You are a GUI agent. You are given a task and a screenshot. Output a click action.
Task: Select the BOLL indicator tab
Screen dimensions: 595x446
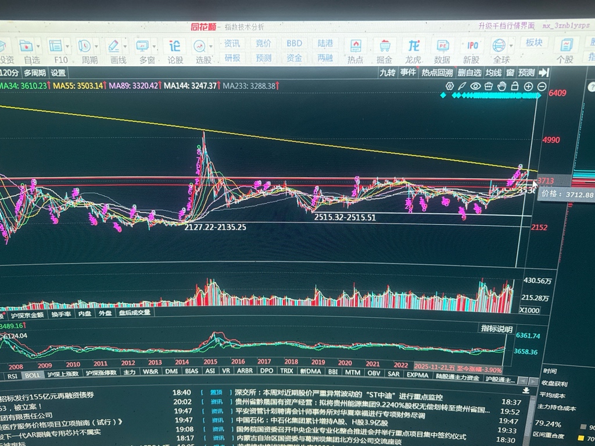pyautogui.click(x=33, y=375)
